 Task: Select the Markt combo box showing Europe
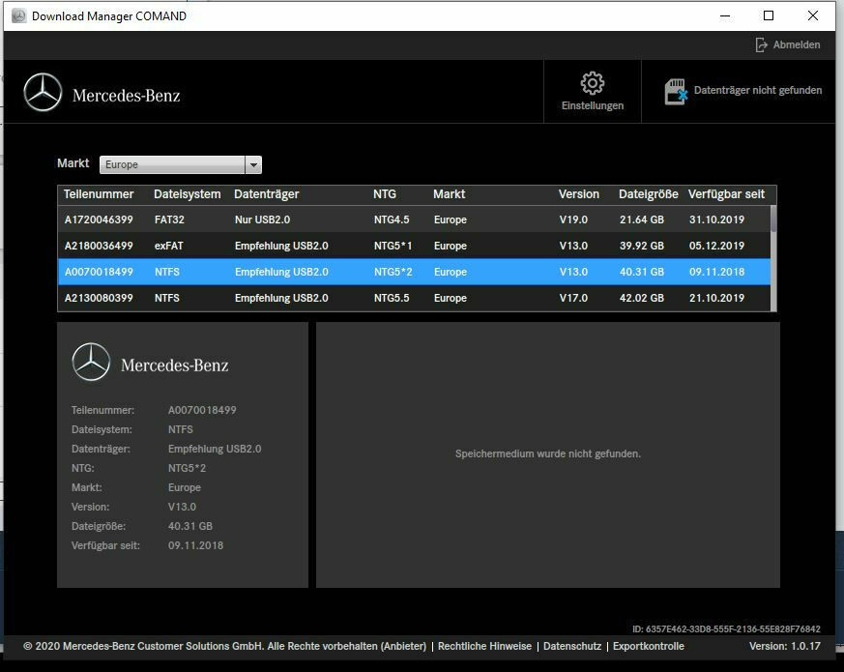click(181, 164)
